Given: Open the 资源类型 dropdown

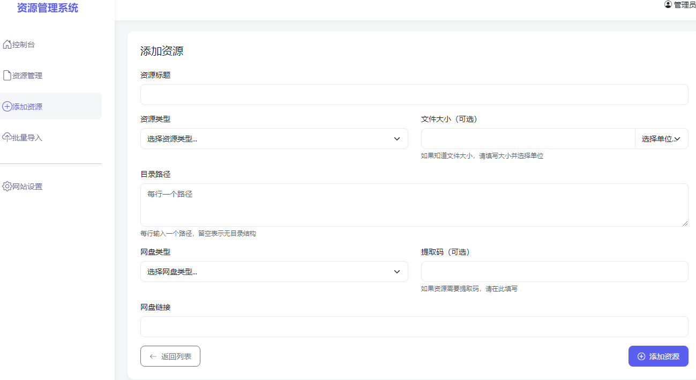Looking at the screenshot, I should click(274, 138).
